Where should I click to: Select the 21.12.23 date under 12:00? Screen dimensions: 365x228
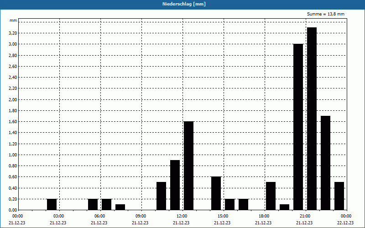pyautogui.click(x=181, y=223)
